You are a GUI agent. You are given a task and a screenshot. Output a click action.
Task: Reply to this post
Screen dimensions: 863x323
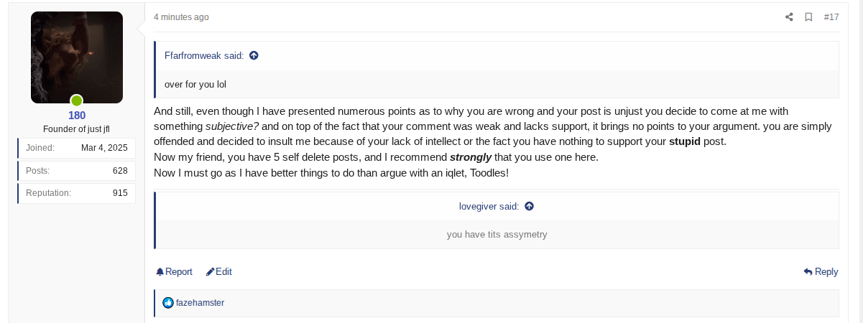tap(821, 272)
